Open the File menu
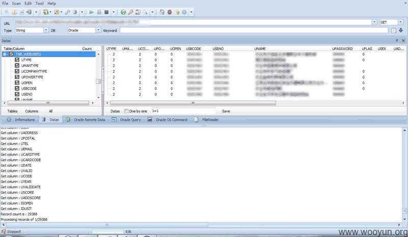The height and width of the screenshot is (237, 408). pos(5,4)
